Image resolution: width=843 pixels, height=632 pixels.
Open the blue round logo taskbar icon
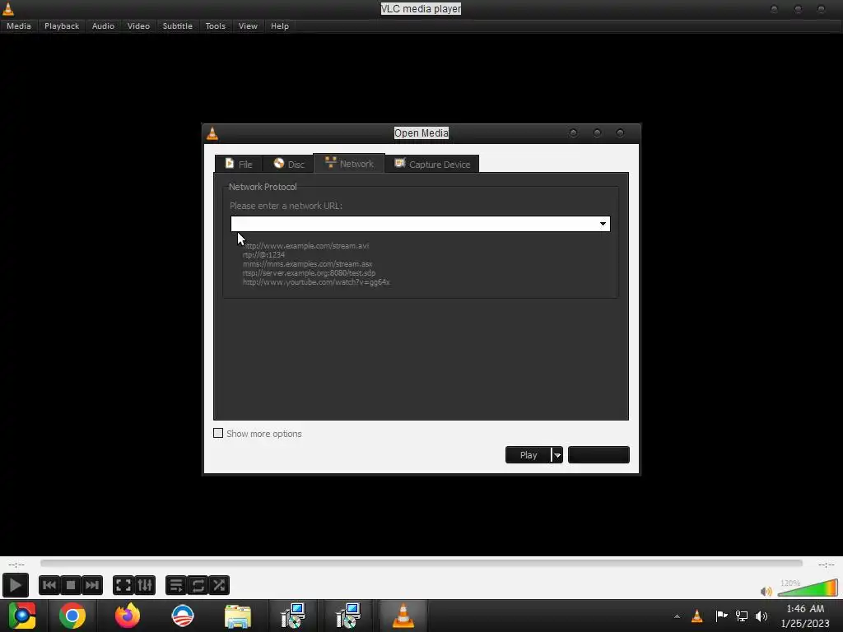point(182,616)
